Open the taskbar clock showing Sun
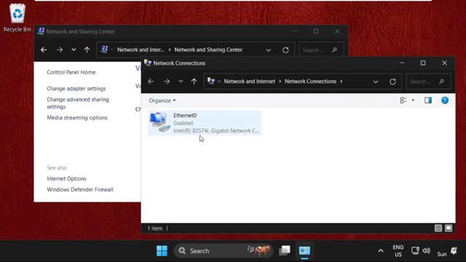Screen dimensions: 466x262 click(442, 254)
